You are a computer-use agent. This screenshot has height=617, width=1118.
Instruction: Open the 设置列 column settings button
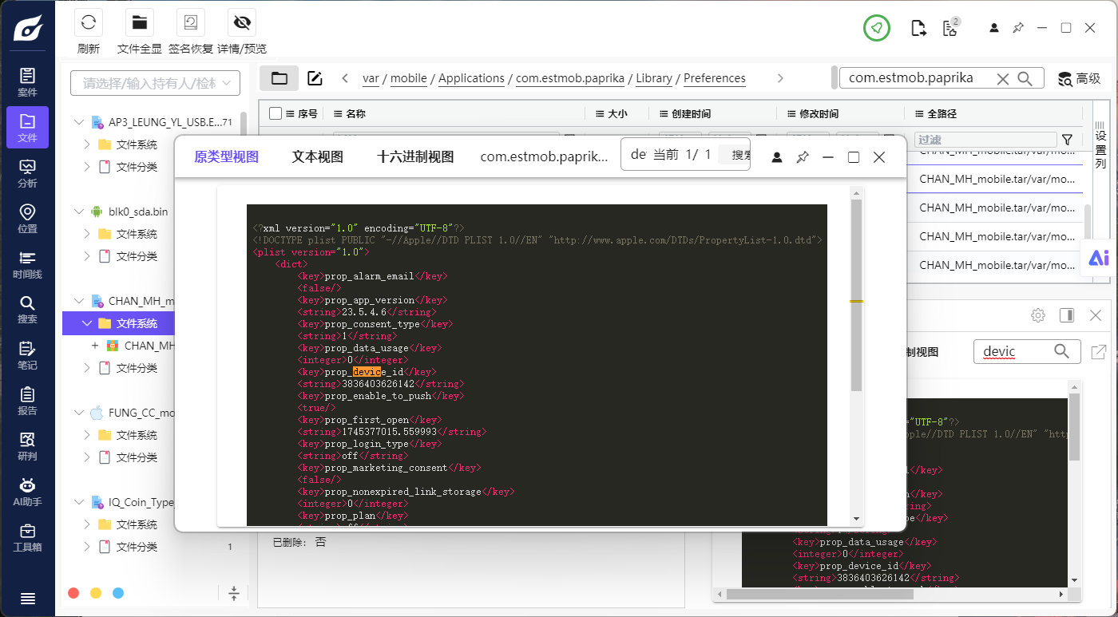point(1100,144)
